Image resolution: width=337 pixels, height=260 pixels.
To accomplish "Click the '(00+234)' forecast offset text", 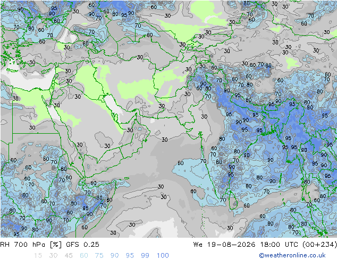I will (320, 245).
